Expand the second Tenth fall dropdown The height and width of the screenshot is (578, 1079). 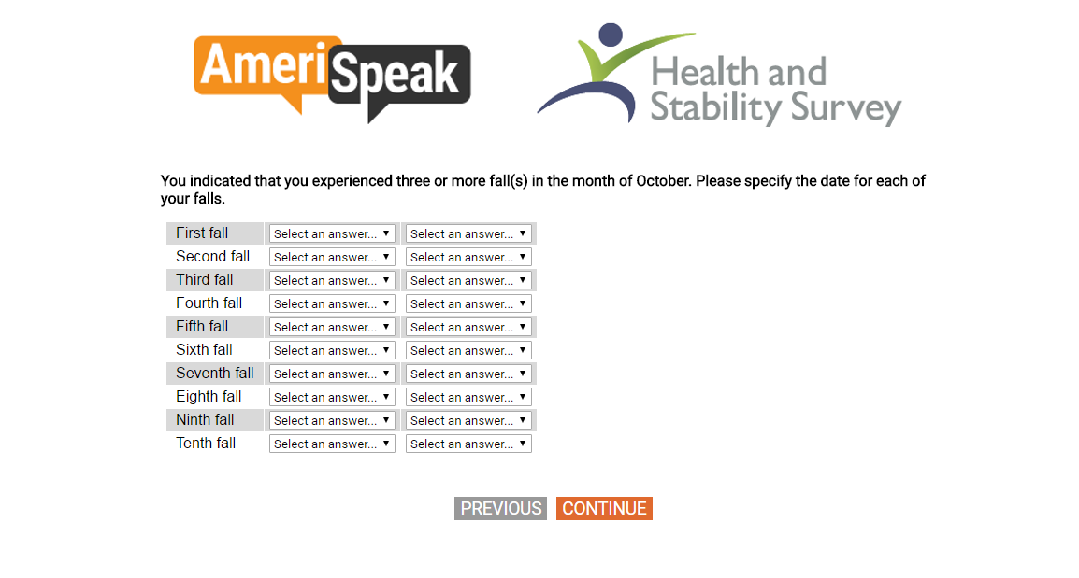click(468, 444)
